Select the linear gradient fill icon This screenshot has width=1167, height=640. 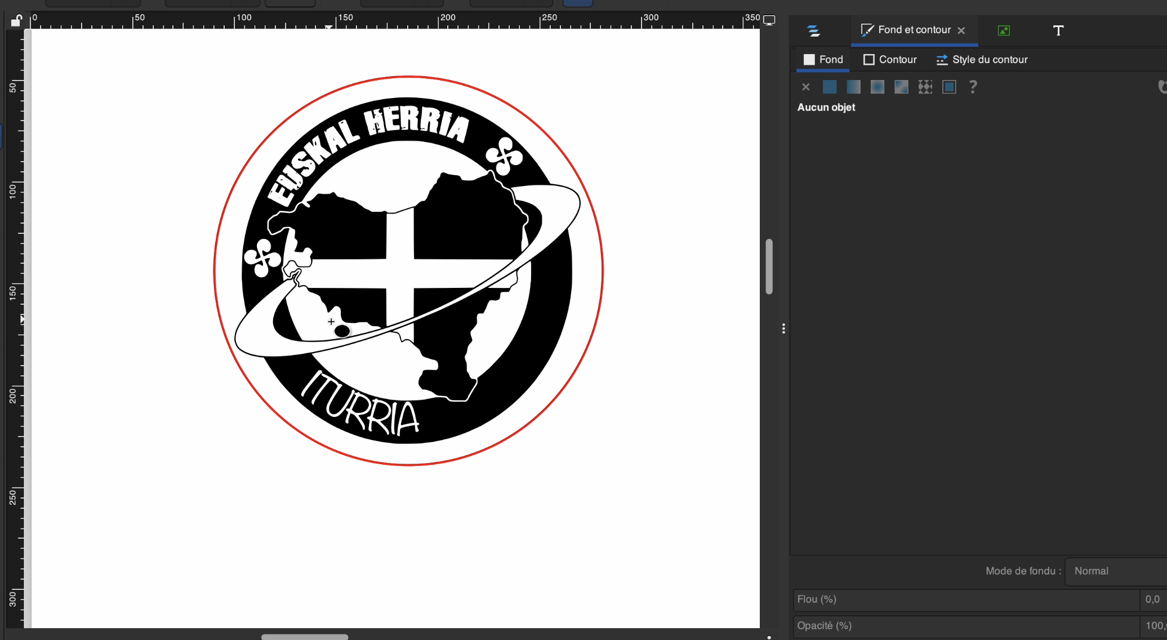coord(853,87)
